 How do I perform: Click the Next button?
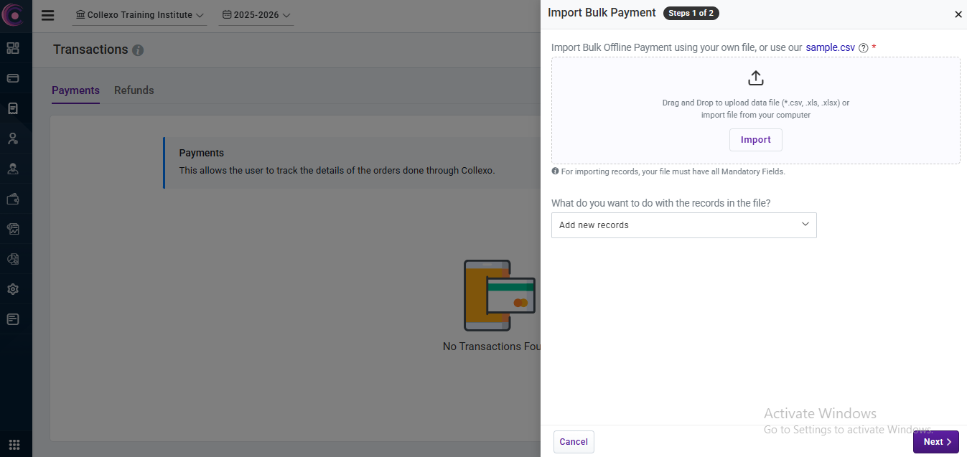(x=935, y=442)
